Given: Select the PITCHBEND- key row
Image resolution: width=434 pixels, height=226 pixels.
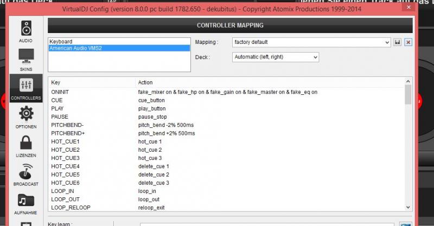Looking at the screenshot, I should [226, 125].
